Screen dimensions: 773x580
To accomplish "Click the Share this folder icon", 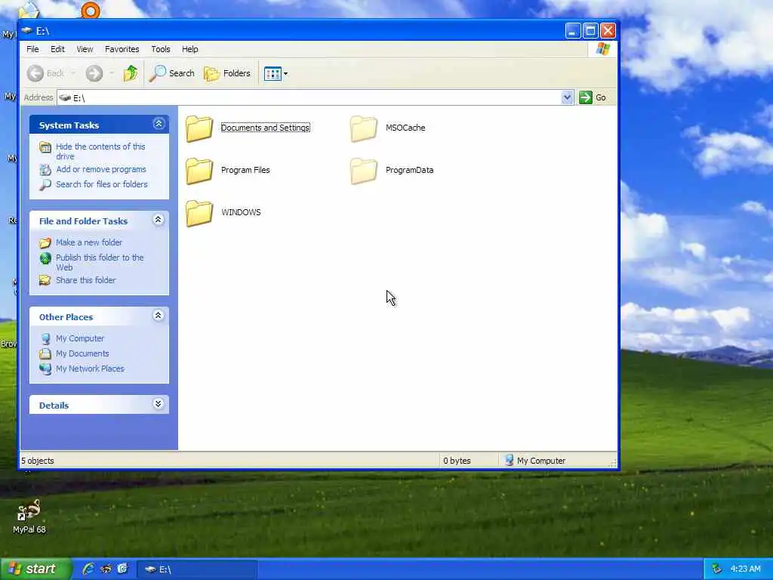I will tap(45, 281).
